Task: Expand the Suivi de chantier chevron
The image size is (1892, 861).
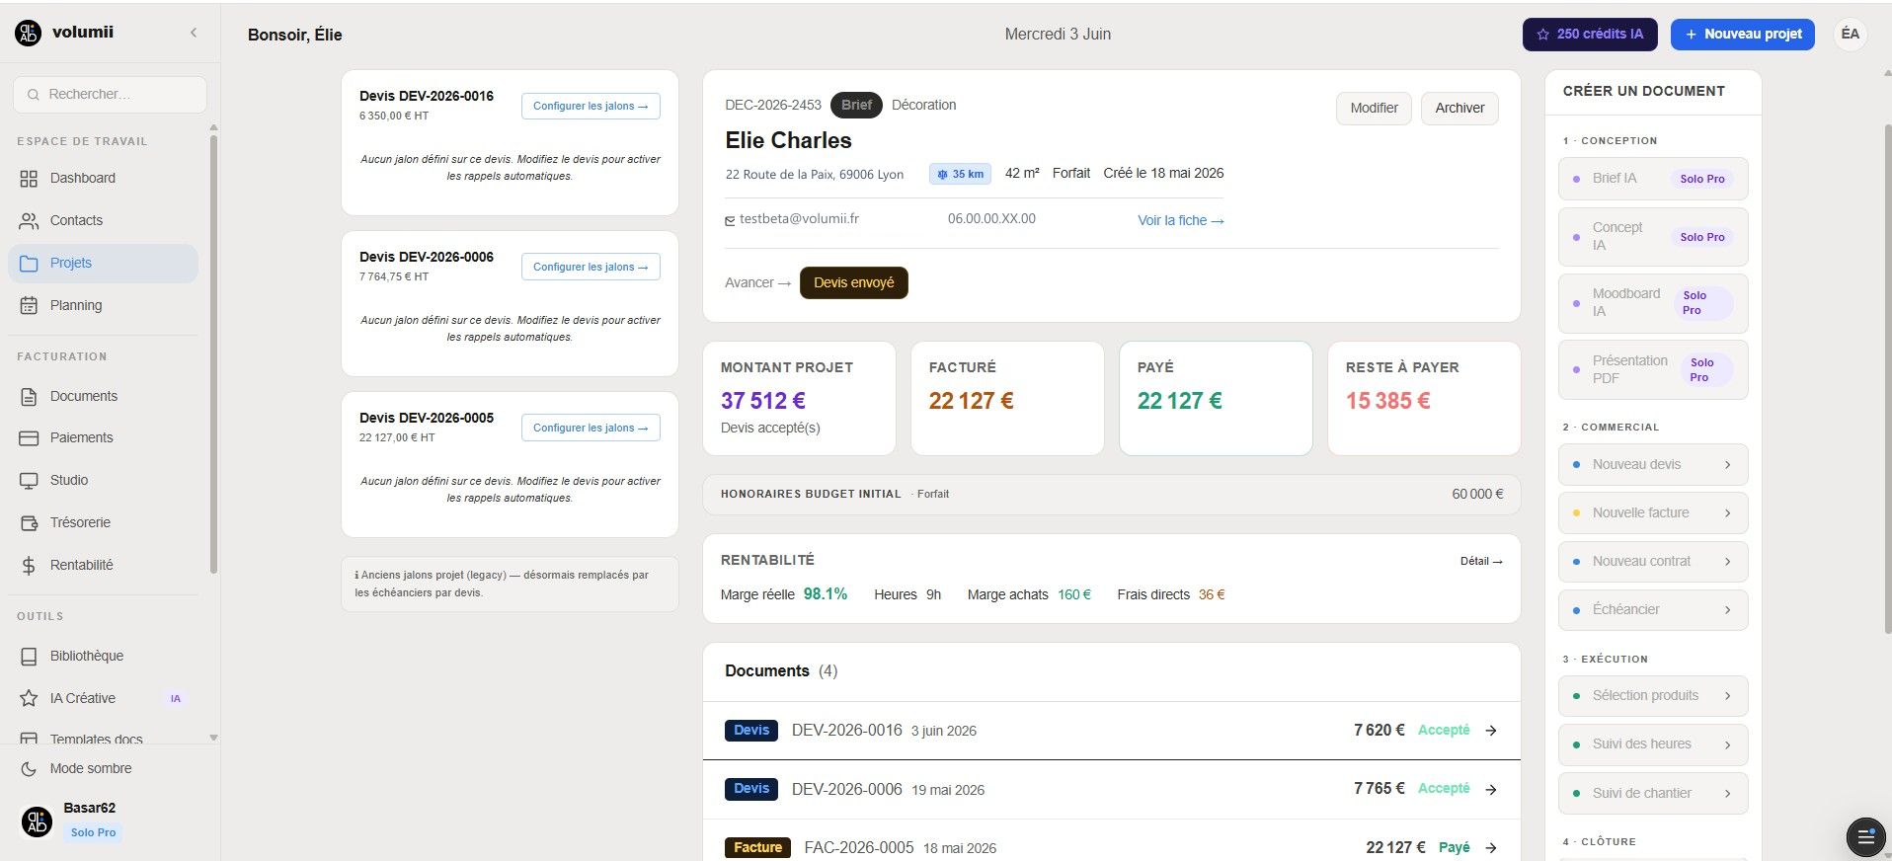Action: [x=1727, y=793]
